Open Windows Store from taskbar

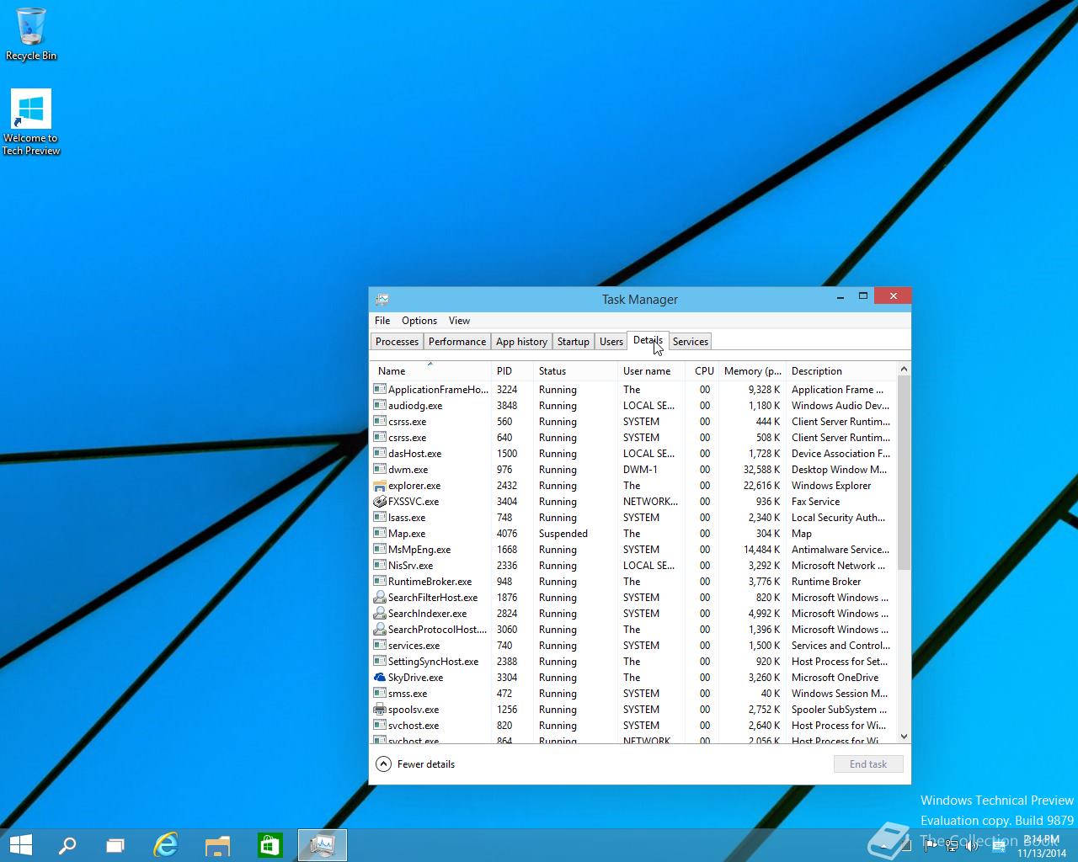[269, 845]
